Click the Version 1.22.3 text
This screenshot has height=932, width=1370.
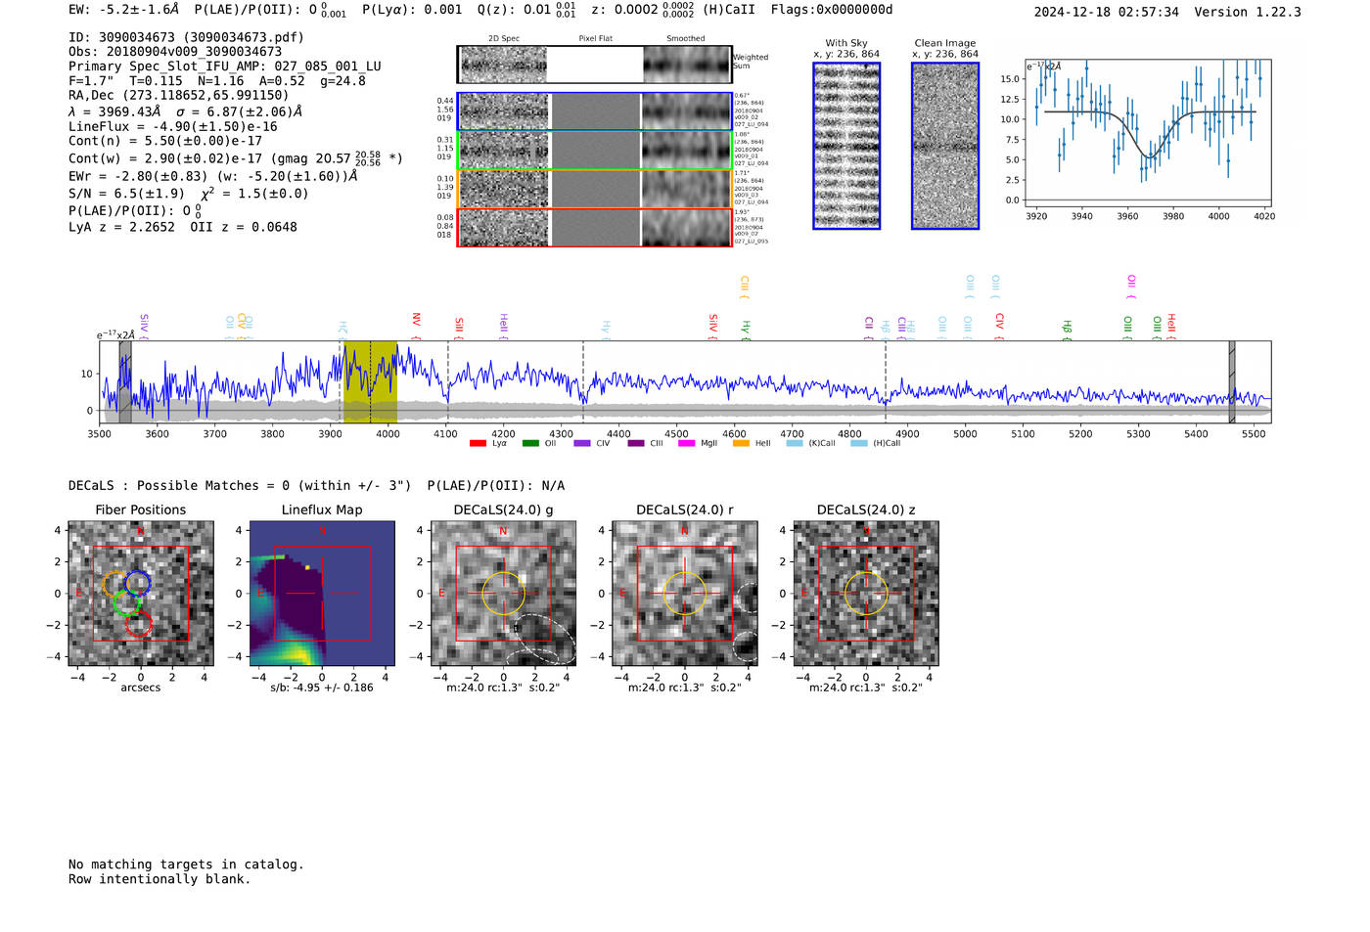pos(1248,12)
